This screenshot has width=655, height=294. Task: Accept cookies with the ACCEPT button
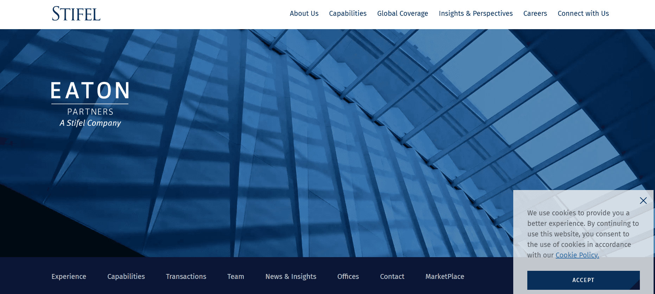583,280
